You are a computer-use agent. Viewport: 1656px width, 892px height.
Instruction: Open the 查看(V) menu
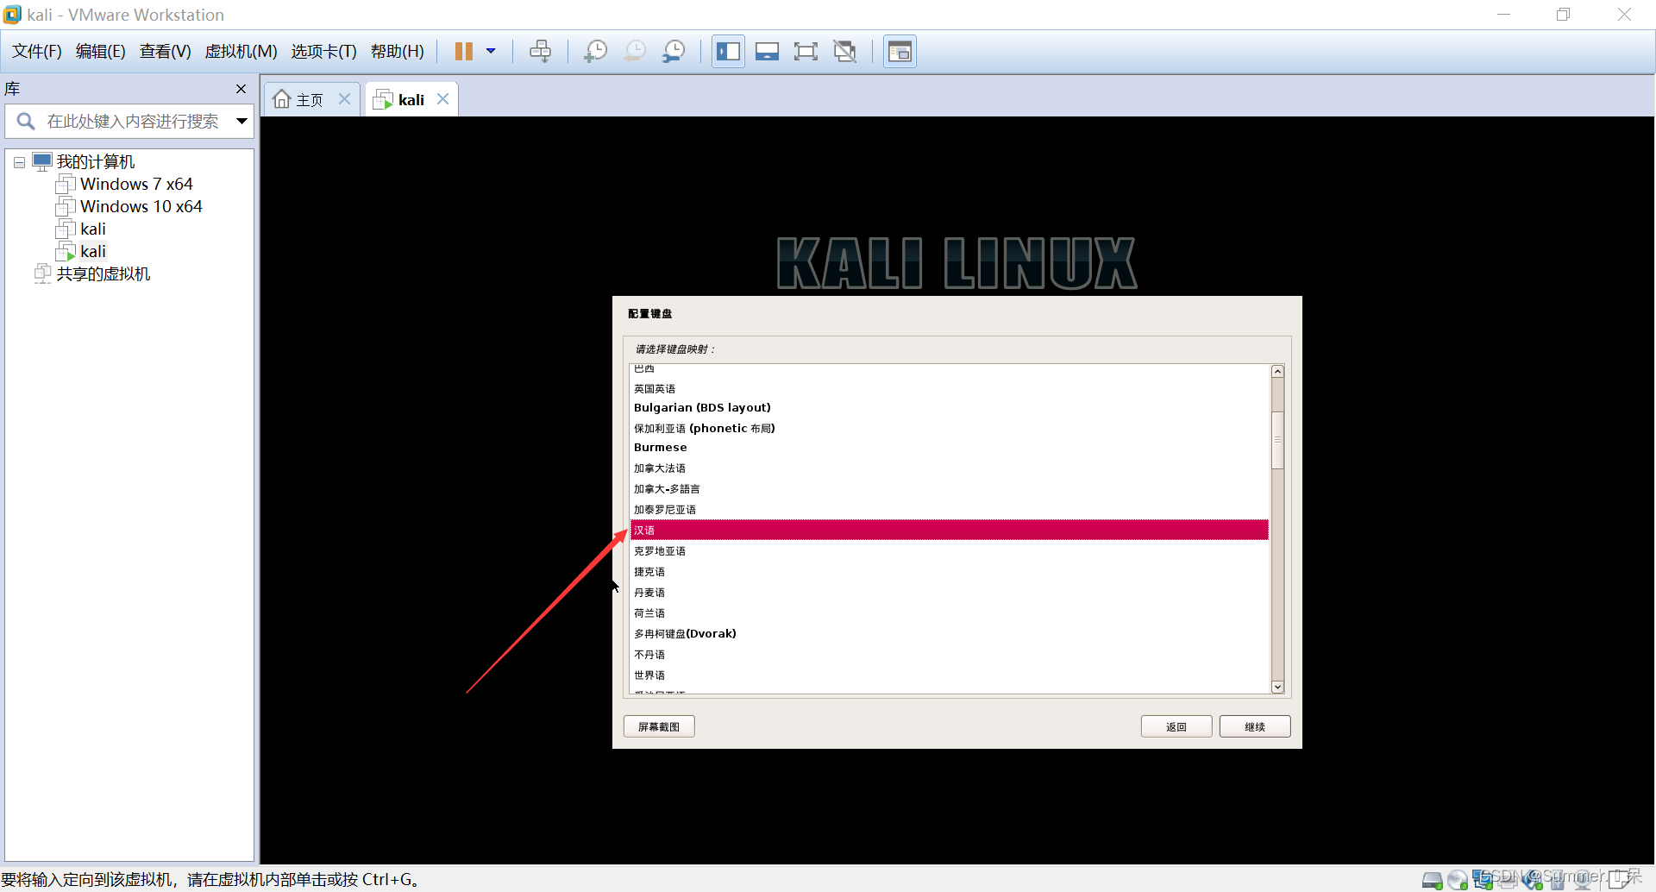point(165,52)
